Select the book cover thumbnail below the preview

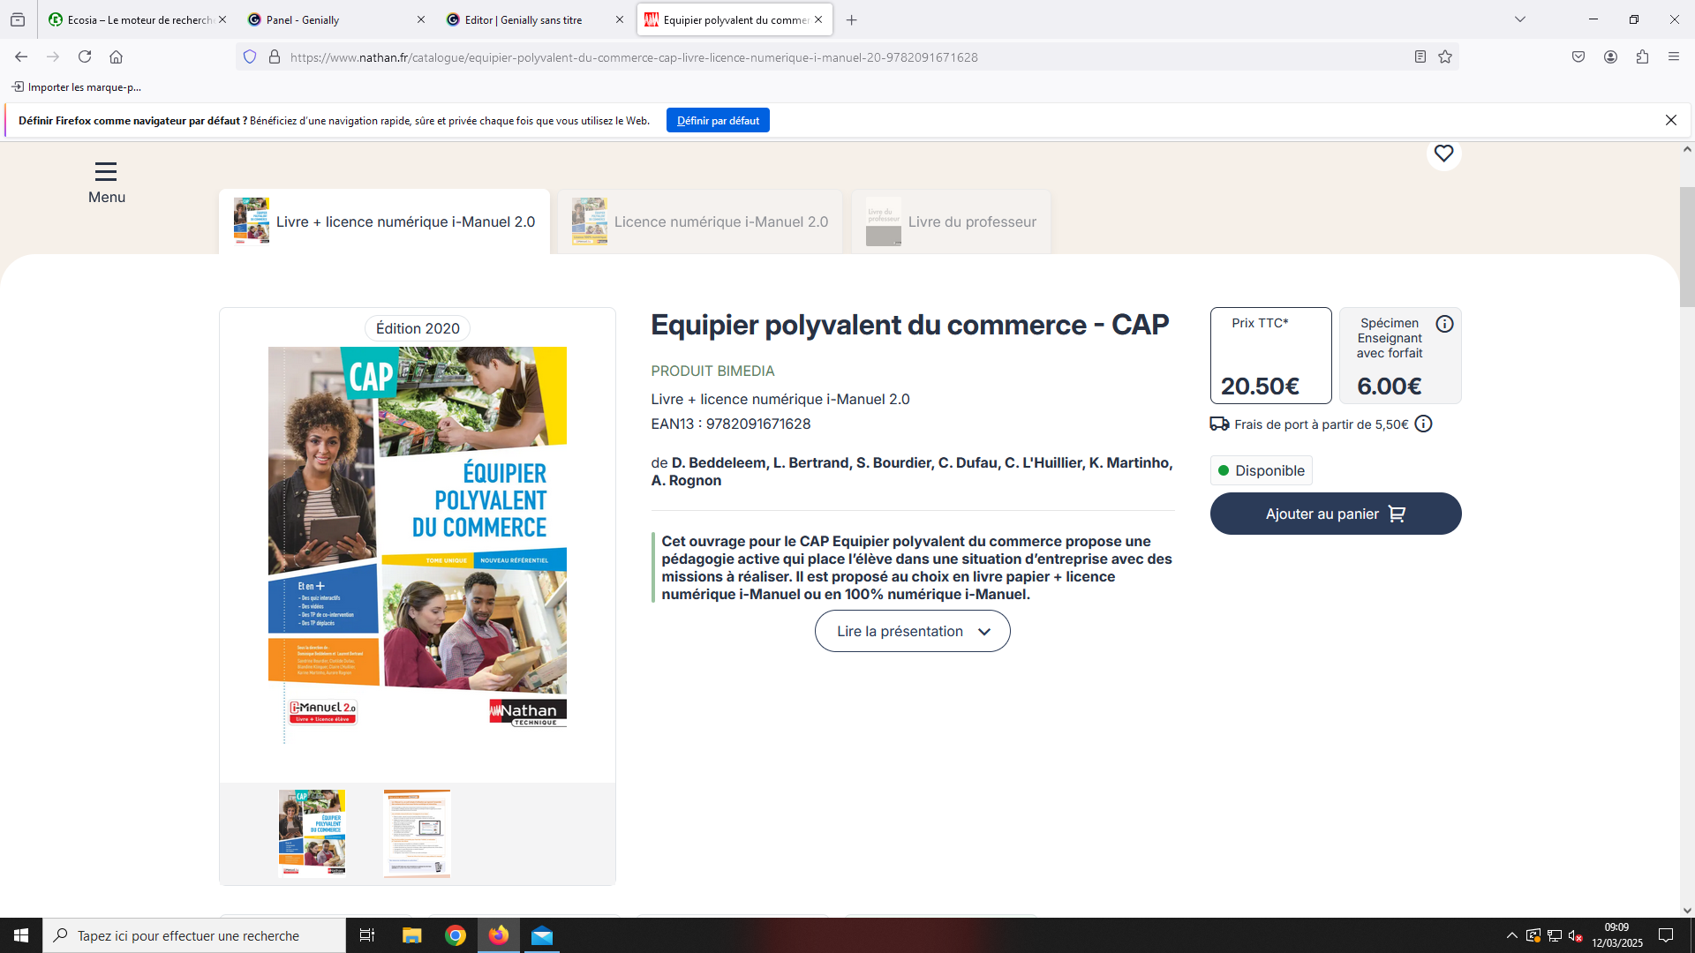click(312, 832)
